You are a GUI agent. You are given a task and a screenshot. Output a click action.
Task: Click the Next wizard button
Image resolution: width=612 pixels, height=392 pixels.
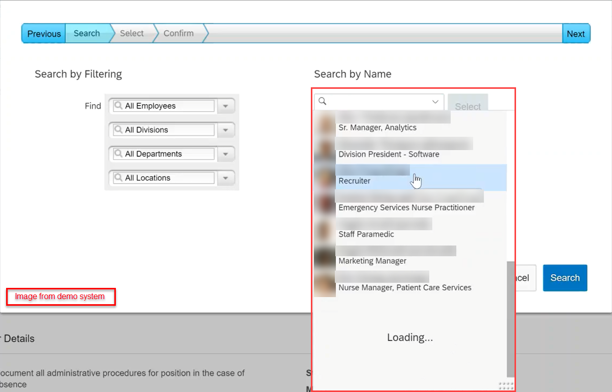576,34
